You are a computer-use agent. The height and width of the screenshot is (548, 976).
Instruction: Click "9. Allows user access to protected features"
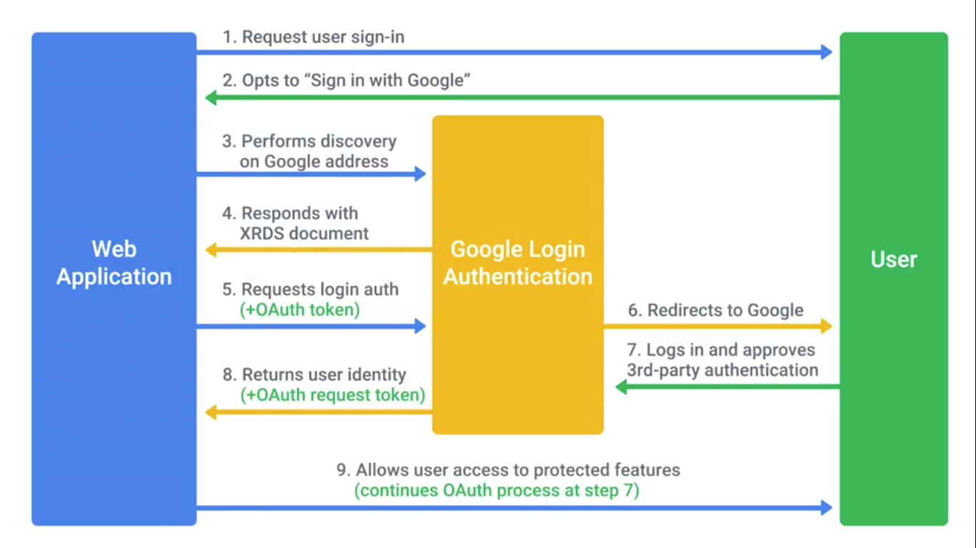508,470
